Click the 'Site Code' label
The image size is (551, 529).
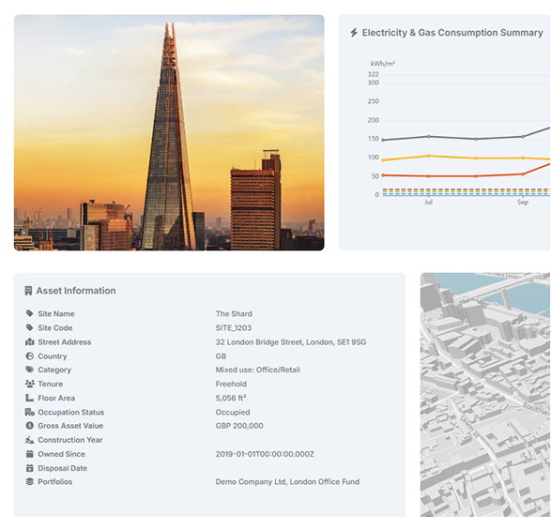pos(55,328)
